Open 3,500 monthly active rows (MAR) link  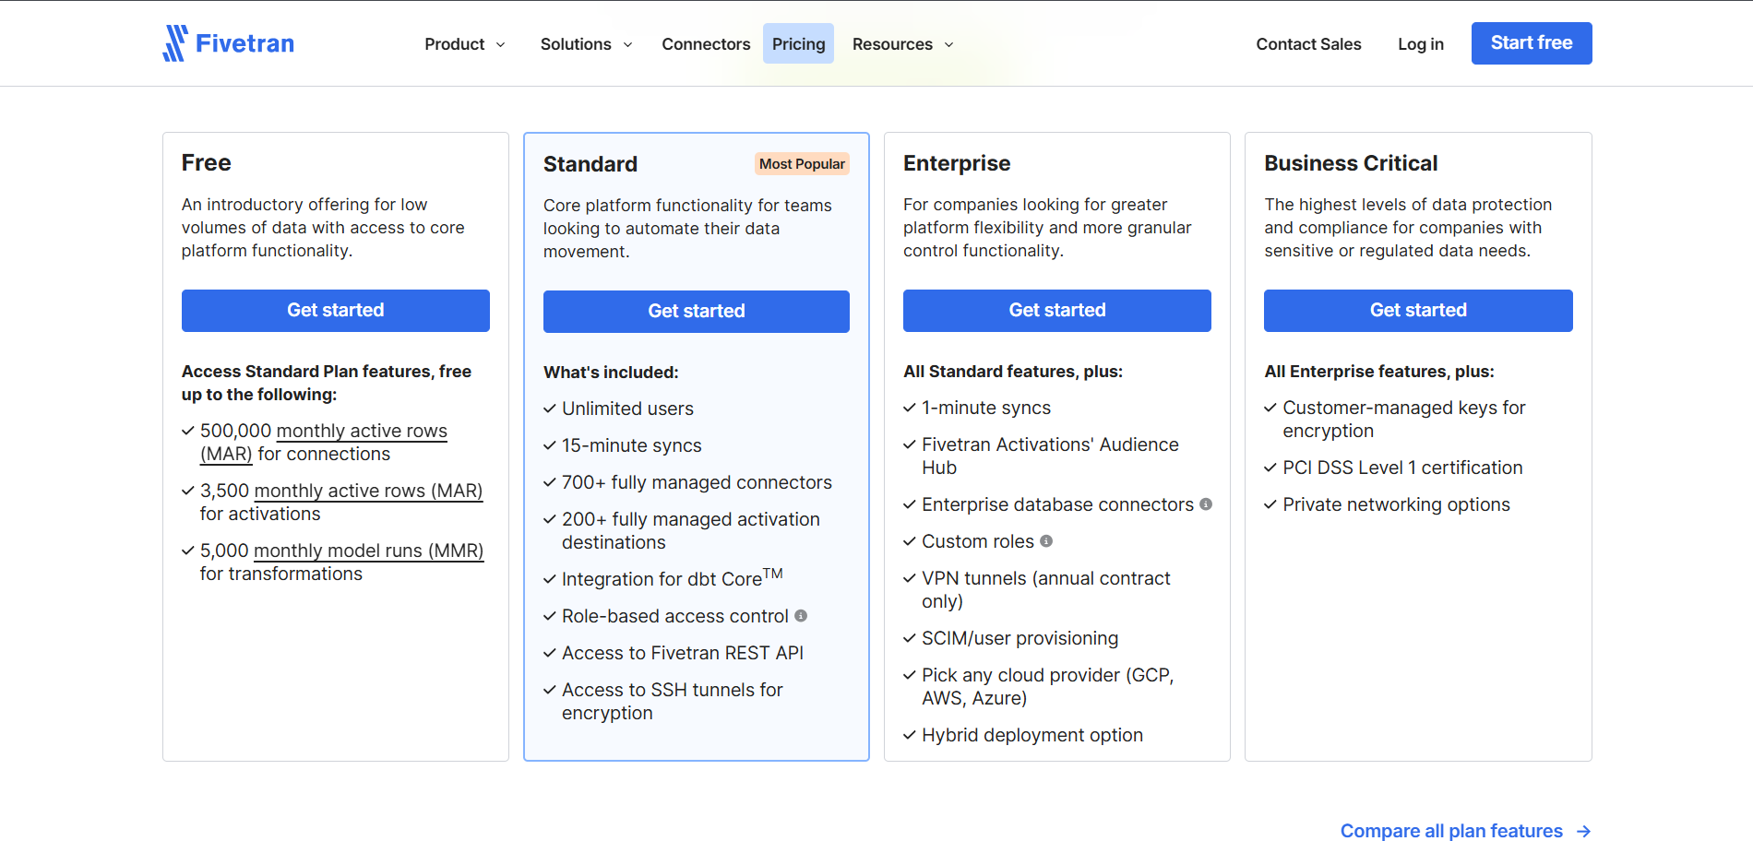[x=368, y=491]
